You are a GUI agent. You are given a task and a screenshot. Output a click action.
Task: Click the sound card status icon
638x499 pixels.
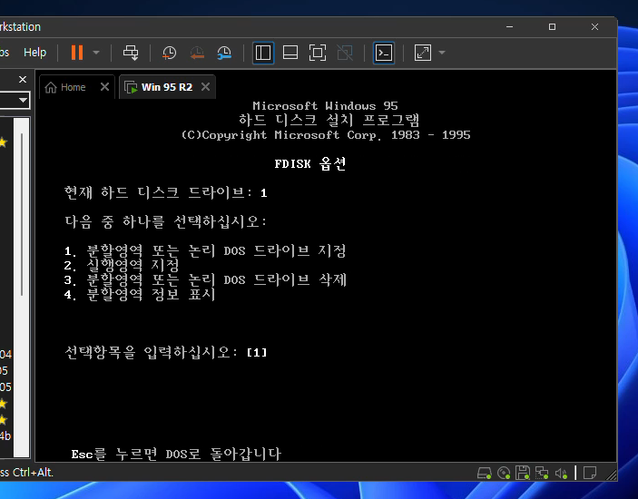tap(561, 473)
